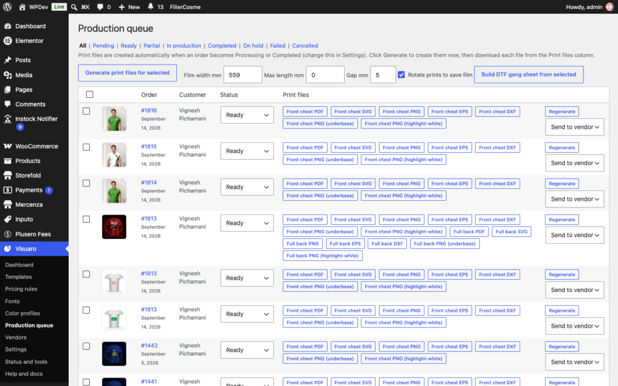Screen dimensions: 618x386
Task: Open Elementor via its sidebar icon
Action: (7, 40)
